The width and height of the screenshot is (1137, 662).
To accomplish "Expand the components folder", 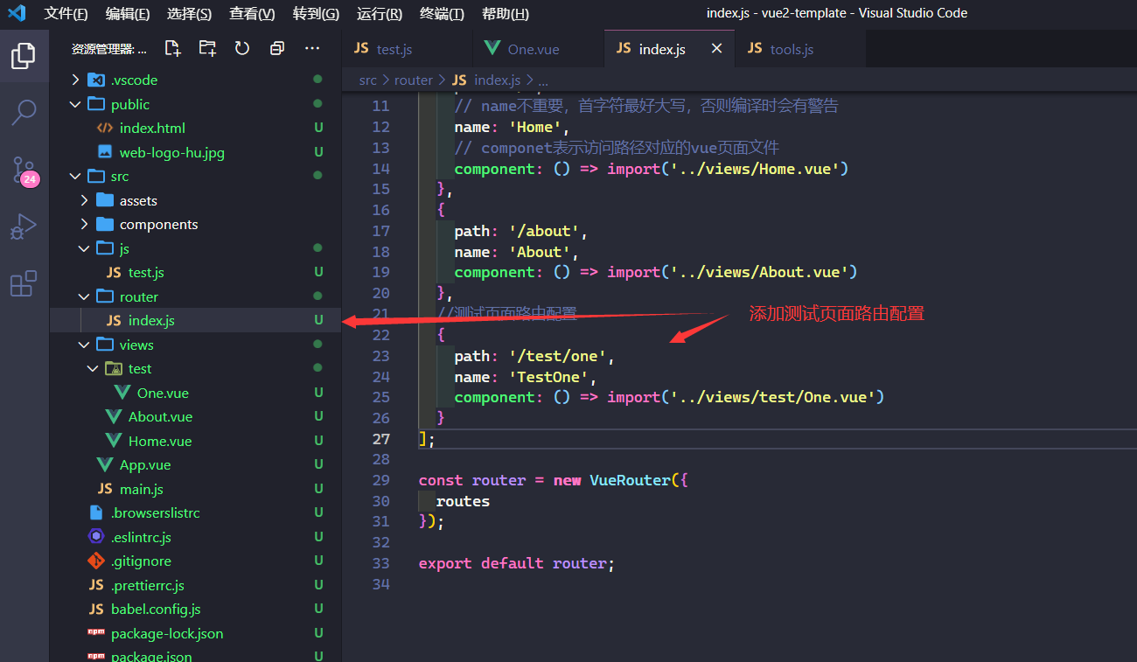I will (158, 224).
